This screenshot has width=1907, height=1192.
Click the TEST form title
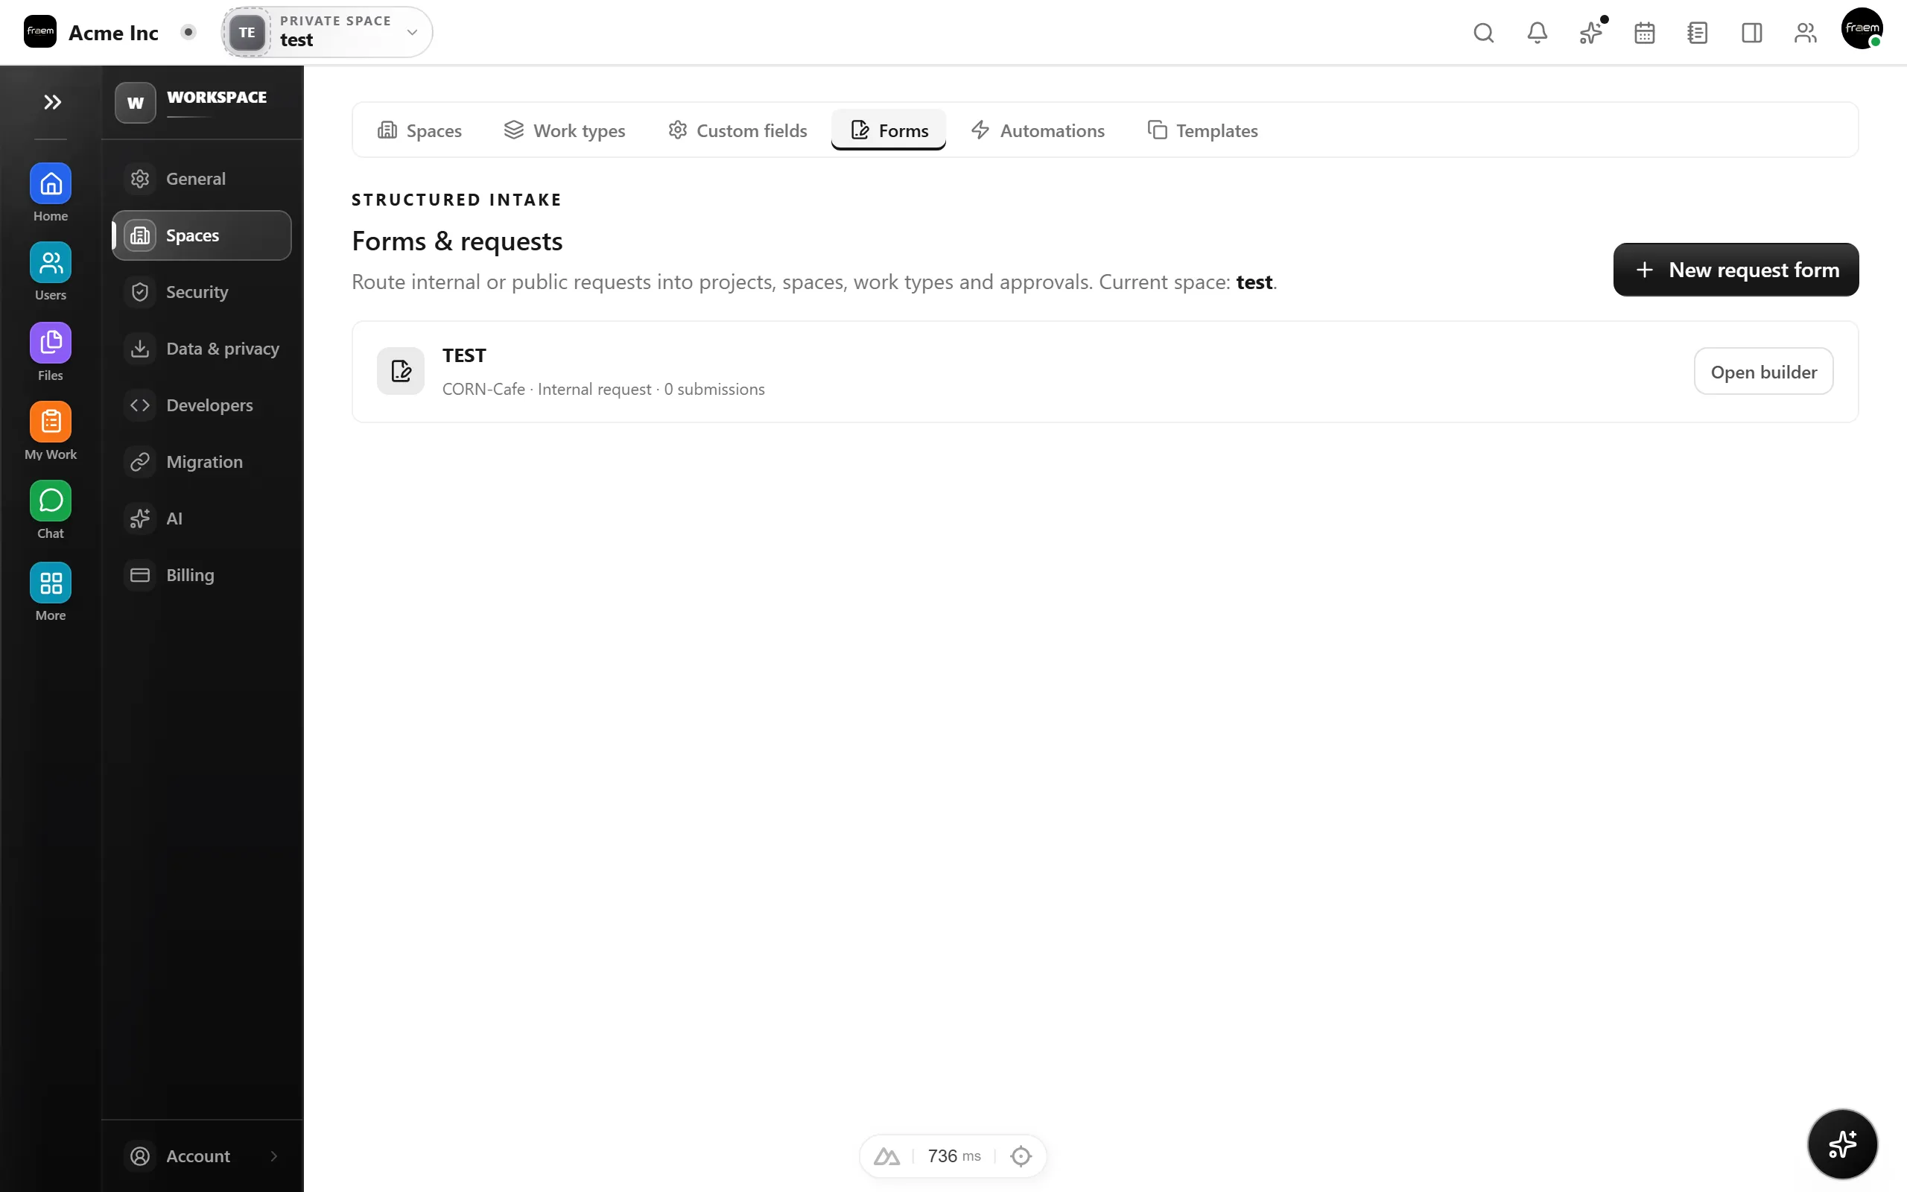click(464, 355)
